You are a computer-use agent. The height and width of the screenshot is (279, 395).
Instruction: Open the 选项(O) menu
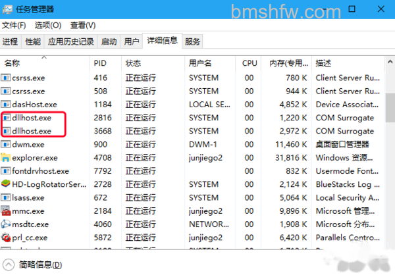[48, 25]
